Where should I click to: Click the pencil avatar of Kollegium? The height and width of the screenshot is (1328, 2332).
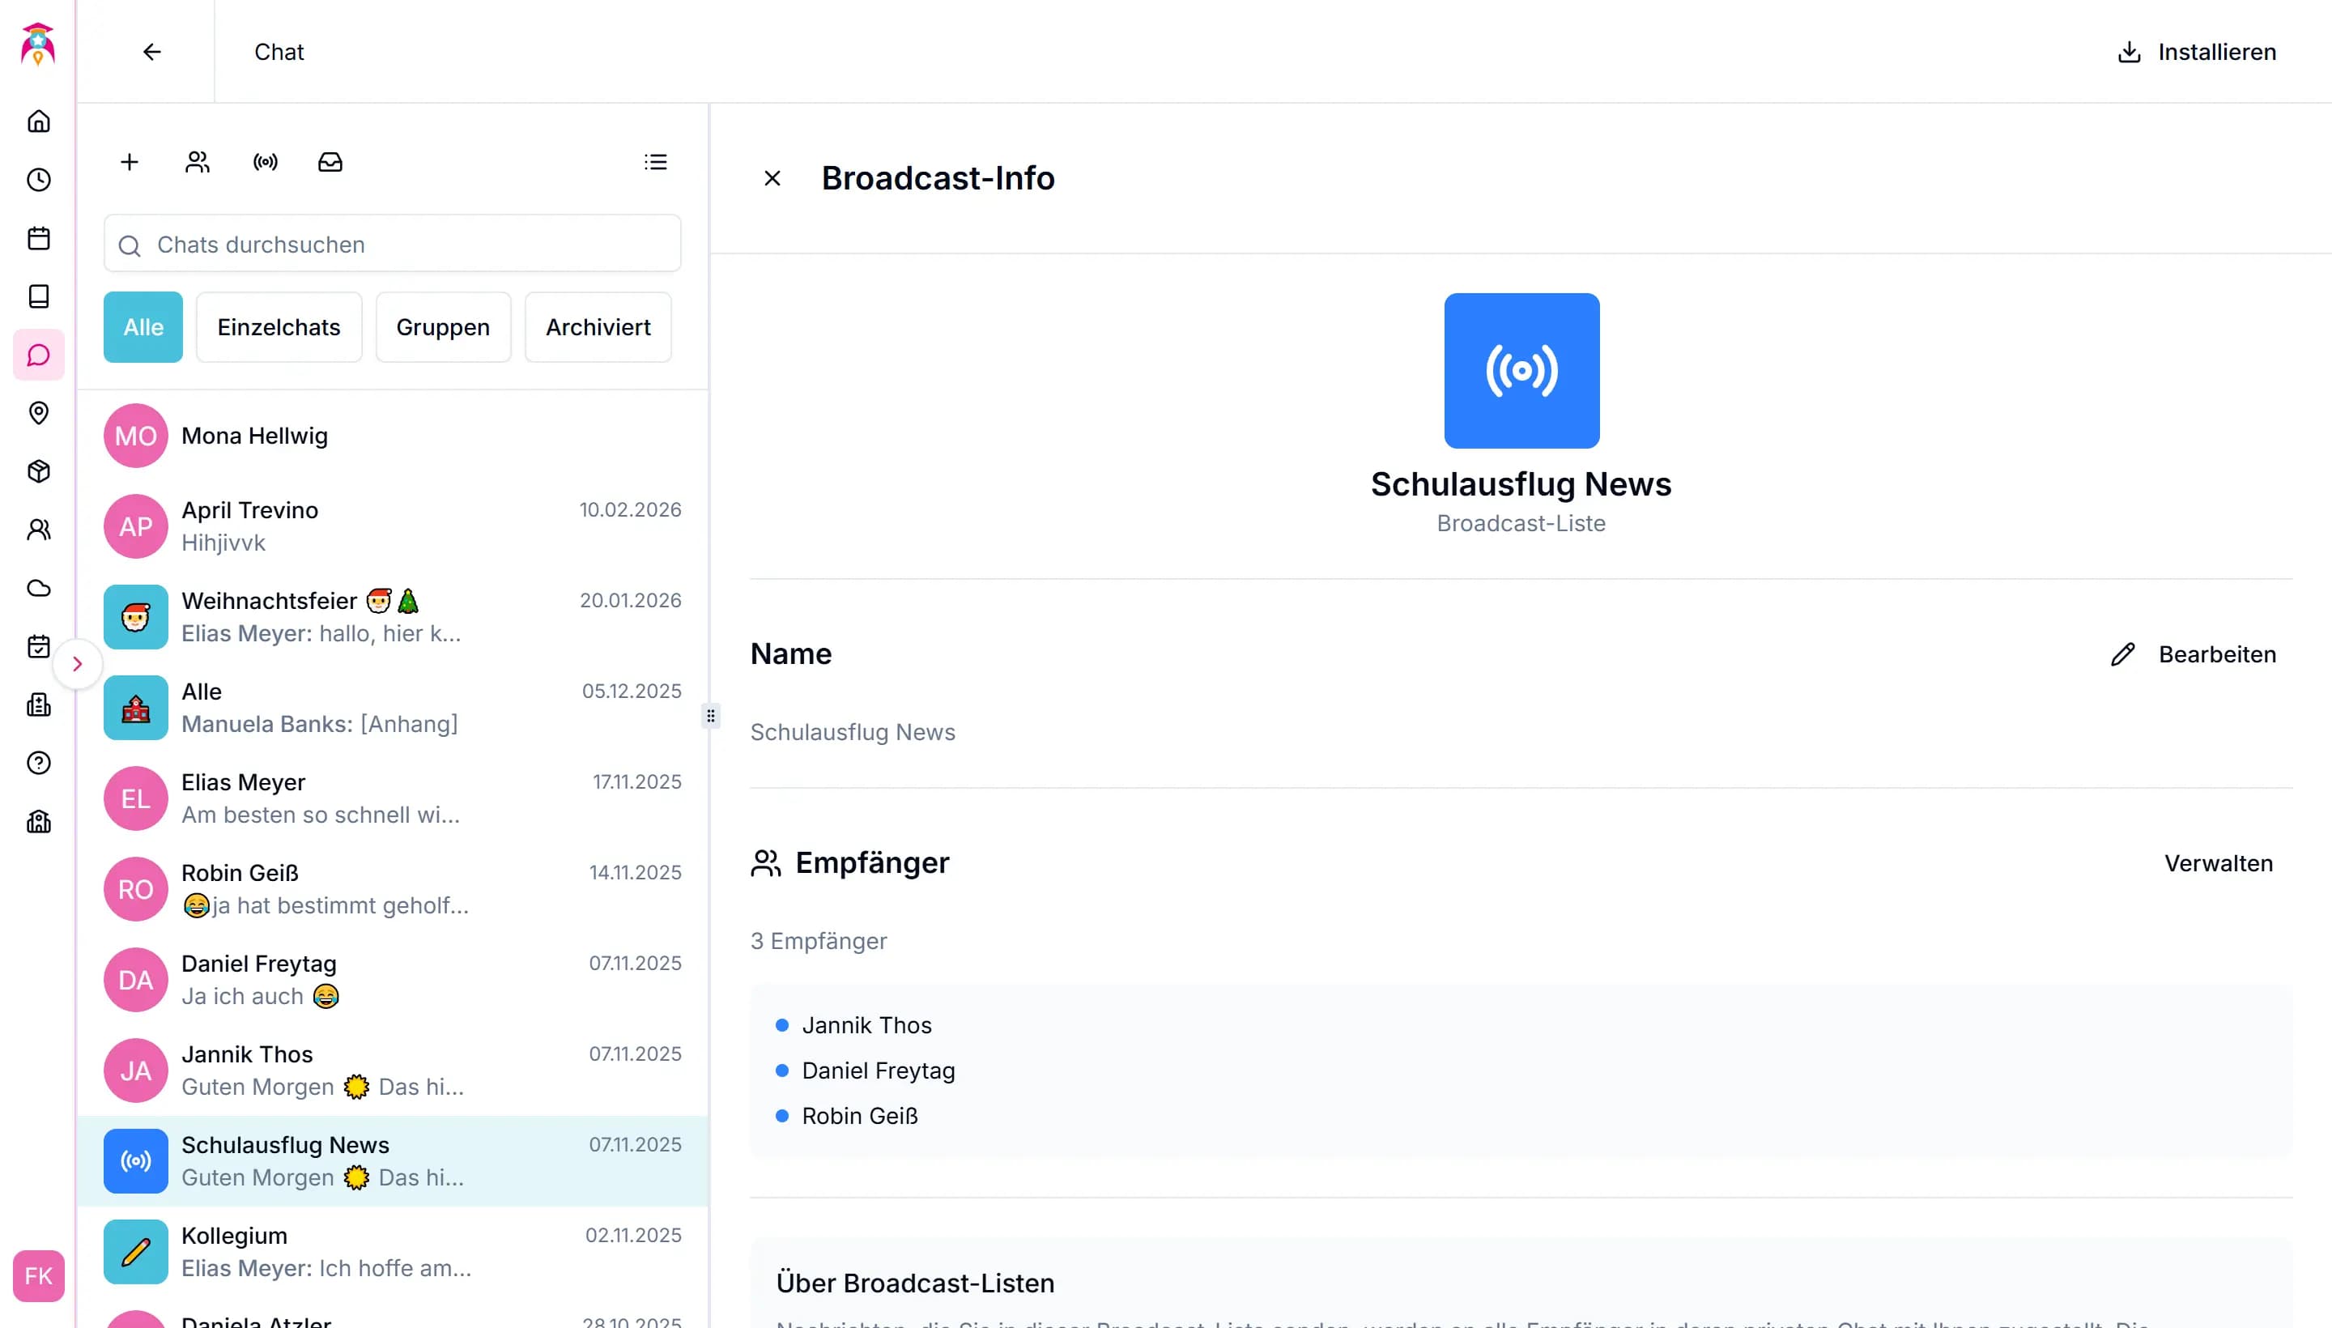pos(136,1251)
